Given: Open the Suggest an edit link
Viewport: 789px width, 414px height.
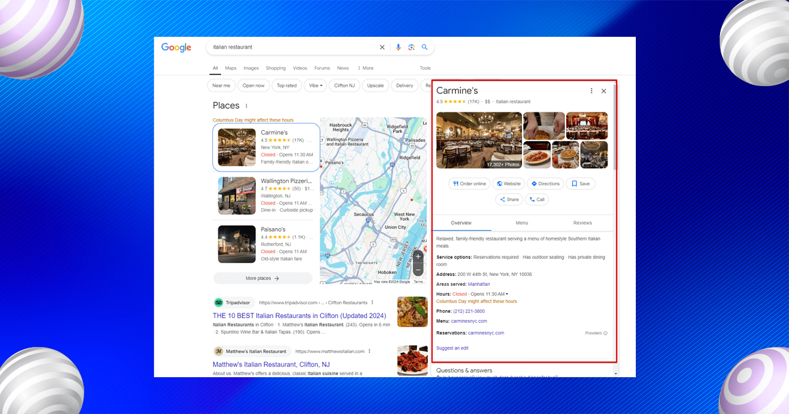Looking at the screenshot, I should (x=452, y=348).
